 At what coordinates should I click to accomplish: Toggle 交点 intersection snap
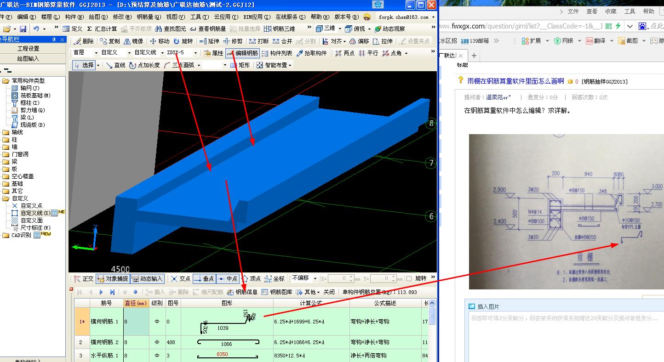181,278
